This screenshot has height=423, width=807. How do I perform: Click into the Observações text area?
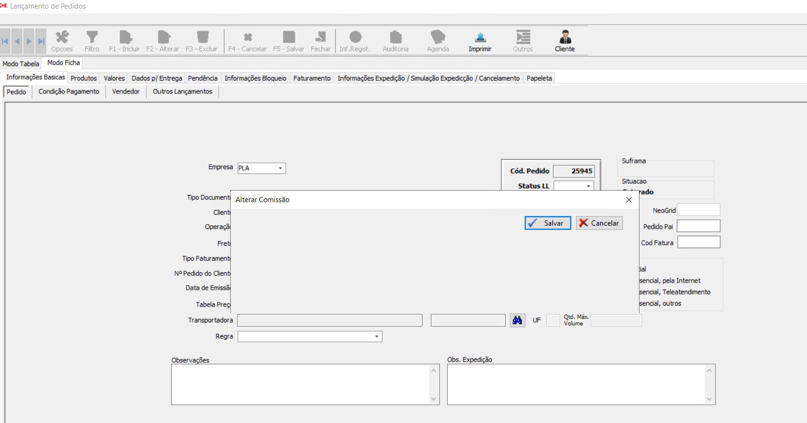click(x=302, y=384)
